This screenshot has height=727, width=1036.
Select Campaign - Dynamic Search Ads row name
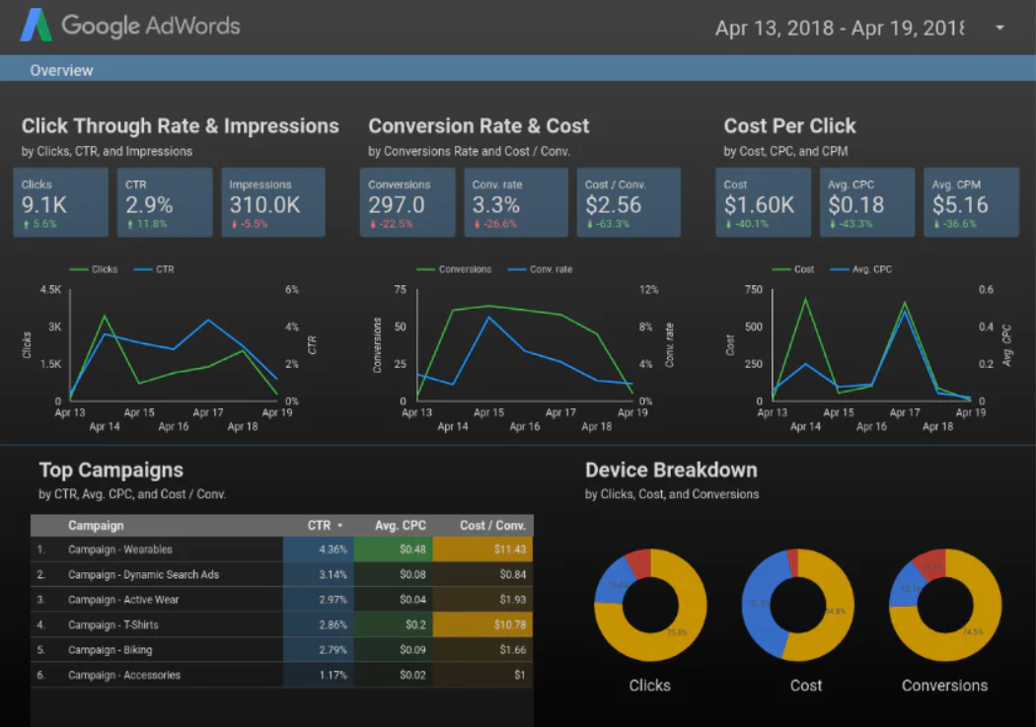coord(143,574)
